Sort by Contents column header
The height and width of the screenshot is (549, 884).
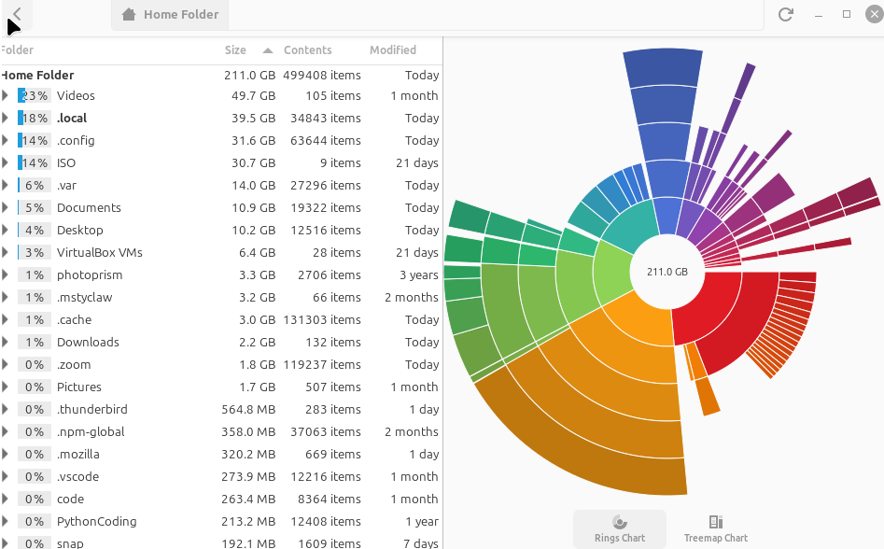(308, 49)
